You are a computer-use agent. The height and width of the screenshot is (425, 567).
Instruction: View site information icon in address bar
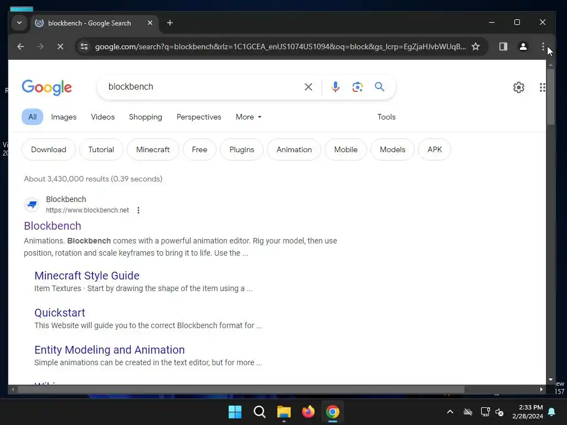click(84, 46)
